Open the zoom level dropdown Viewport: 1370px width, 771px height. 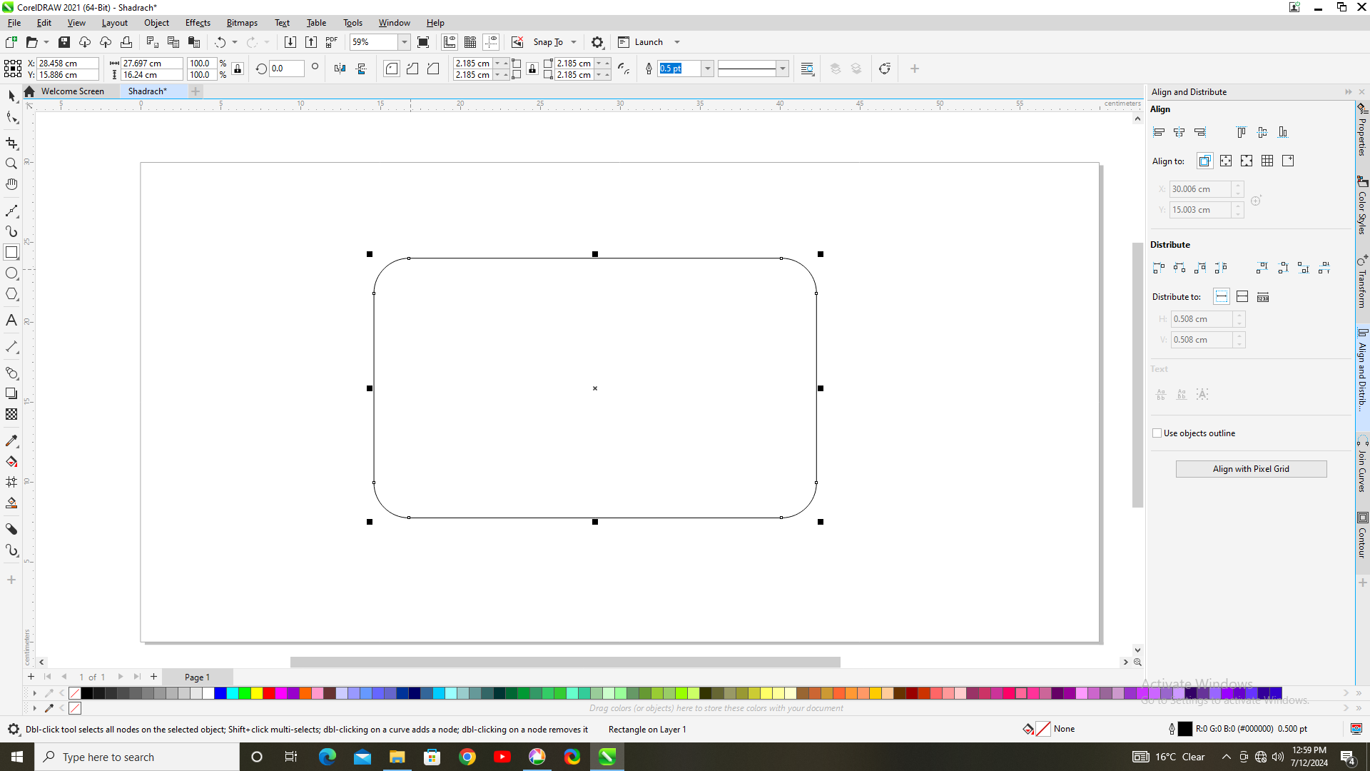[x=405, y=42]
